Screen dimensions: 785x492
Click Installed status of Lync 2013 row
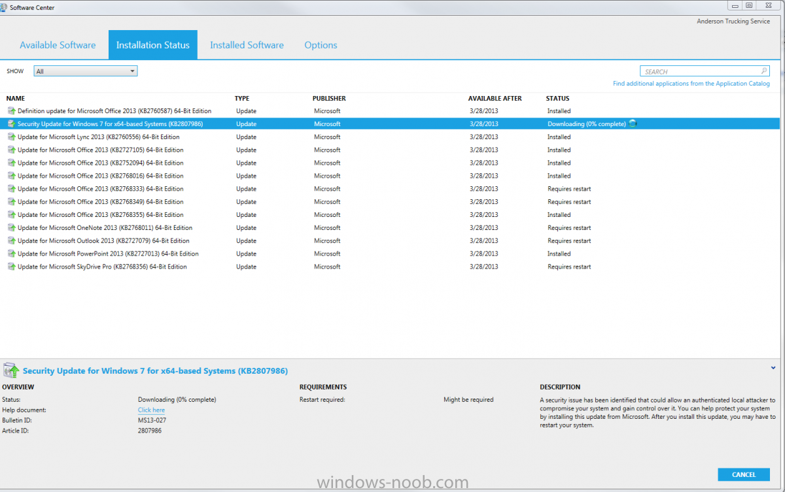559,137
